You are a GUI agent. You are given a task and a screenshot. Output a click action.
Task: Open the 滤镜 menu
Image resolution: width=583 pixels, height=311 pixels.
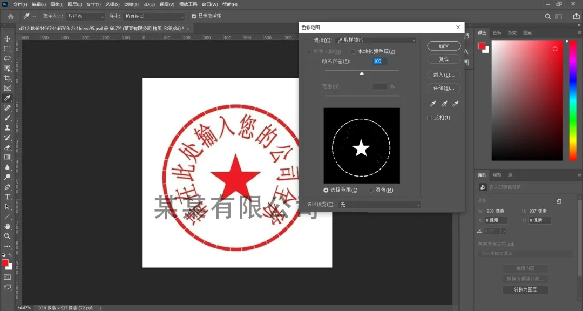(131, 4)
